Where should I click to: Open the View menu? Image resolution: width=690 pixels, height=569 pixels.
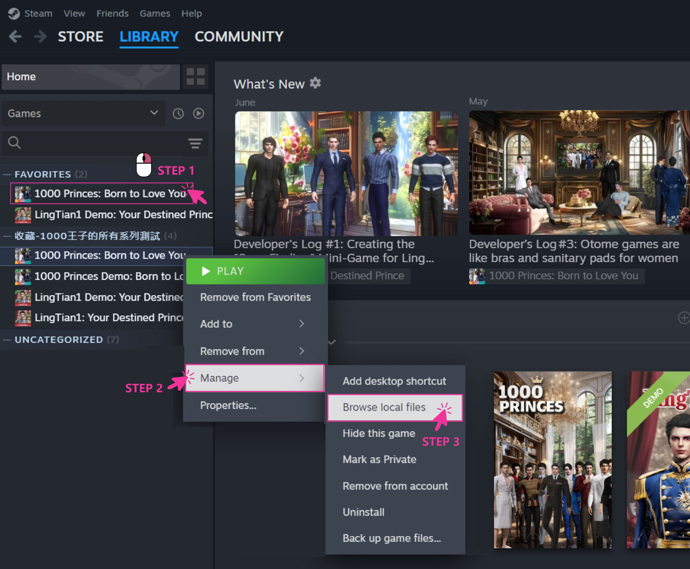[x=74, y=13]
